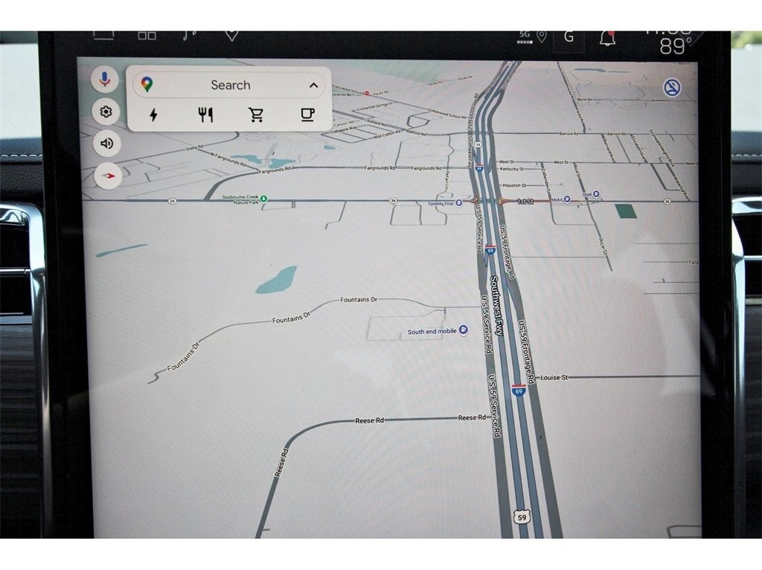This screenshot has height=570, width=762.
Task: Collapse the search shortcuts panel
Action: click(x=313, y=86)
